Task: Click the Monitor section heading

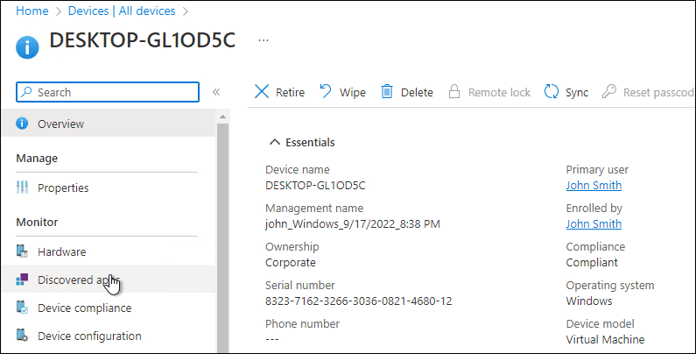Action: pos(37,222)
